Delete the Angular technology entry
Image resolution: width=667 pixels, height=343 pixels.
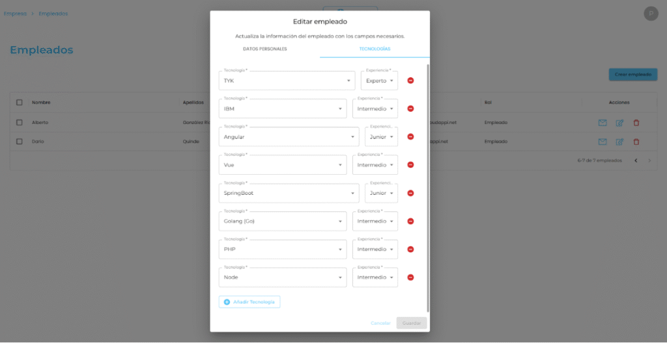[x=410, y=136]
